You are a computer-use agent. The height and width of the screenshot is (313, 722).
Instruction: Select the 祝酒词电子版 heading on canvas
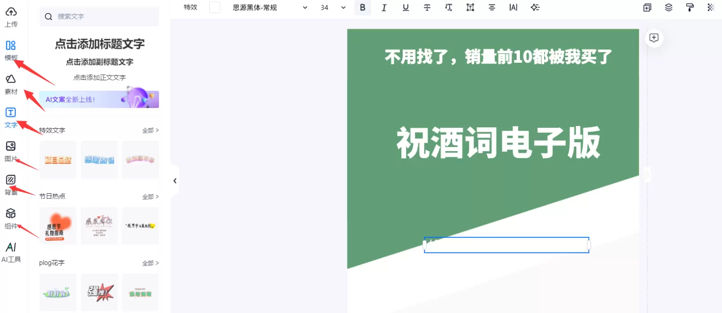(498, 143)
